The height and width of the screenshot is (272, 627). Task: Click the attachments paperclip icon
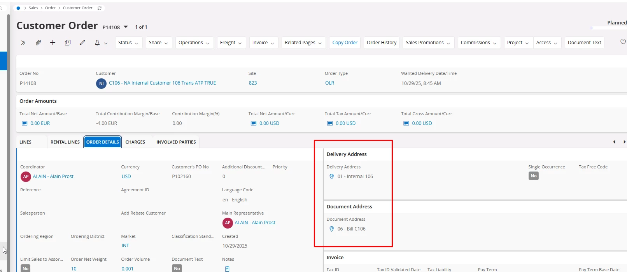pyautogui.click(x=38, y=43)
